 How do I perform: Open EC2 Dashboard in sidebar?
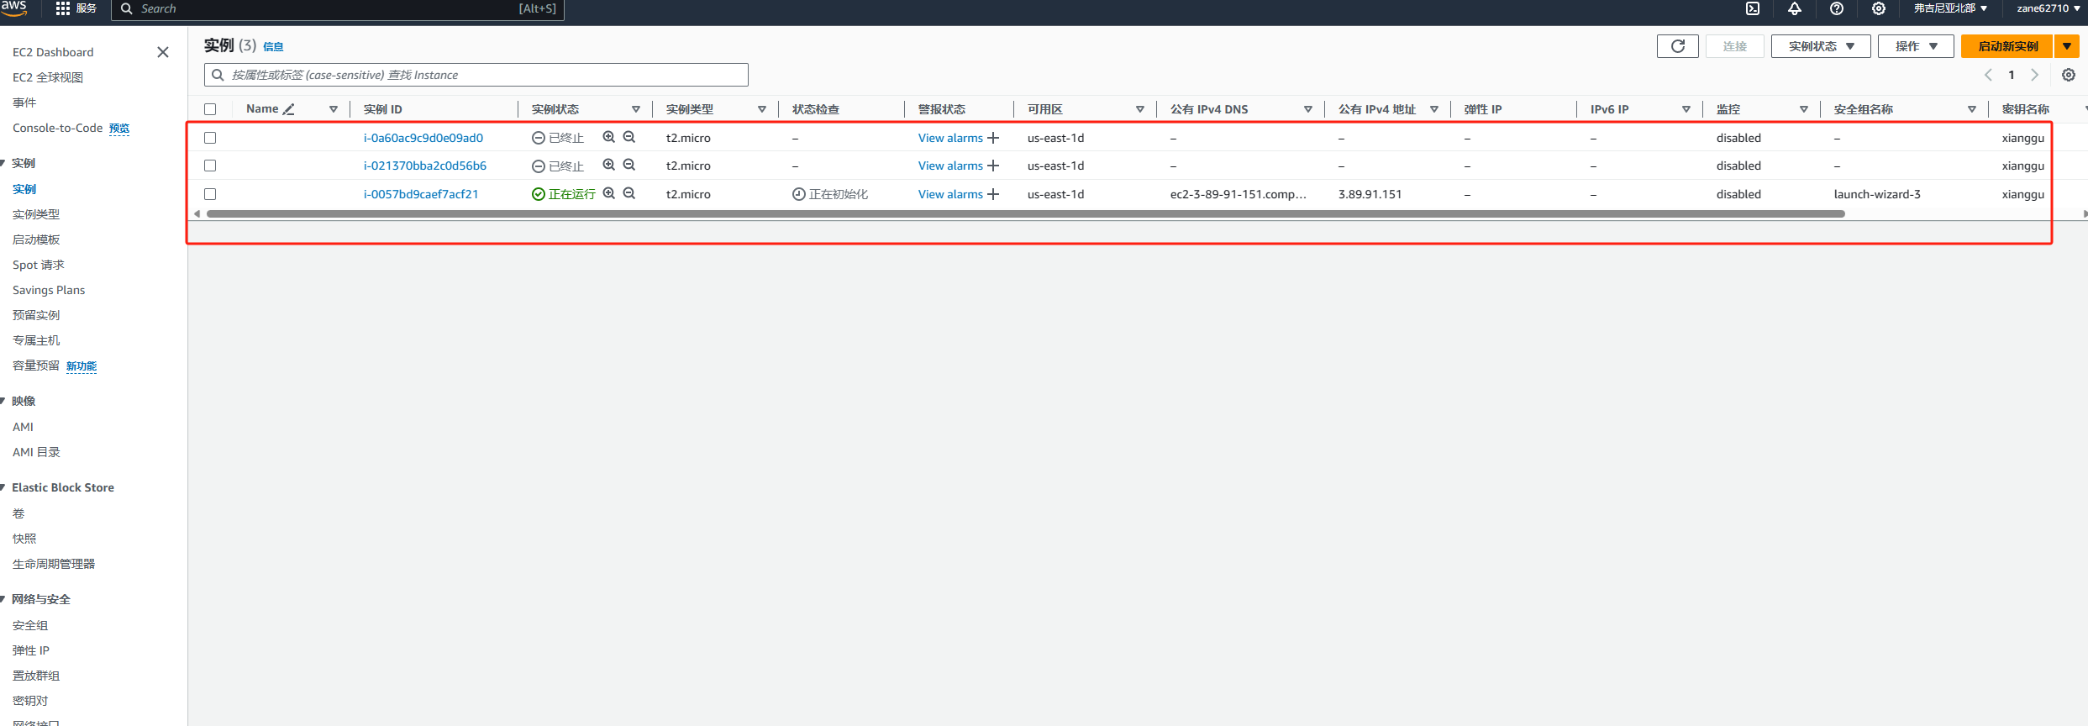click(x=53, y=52)
